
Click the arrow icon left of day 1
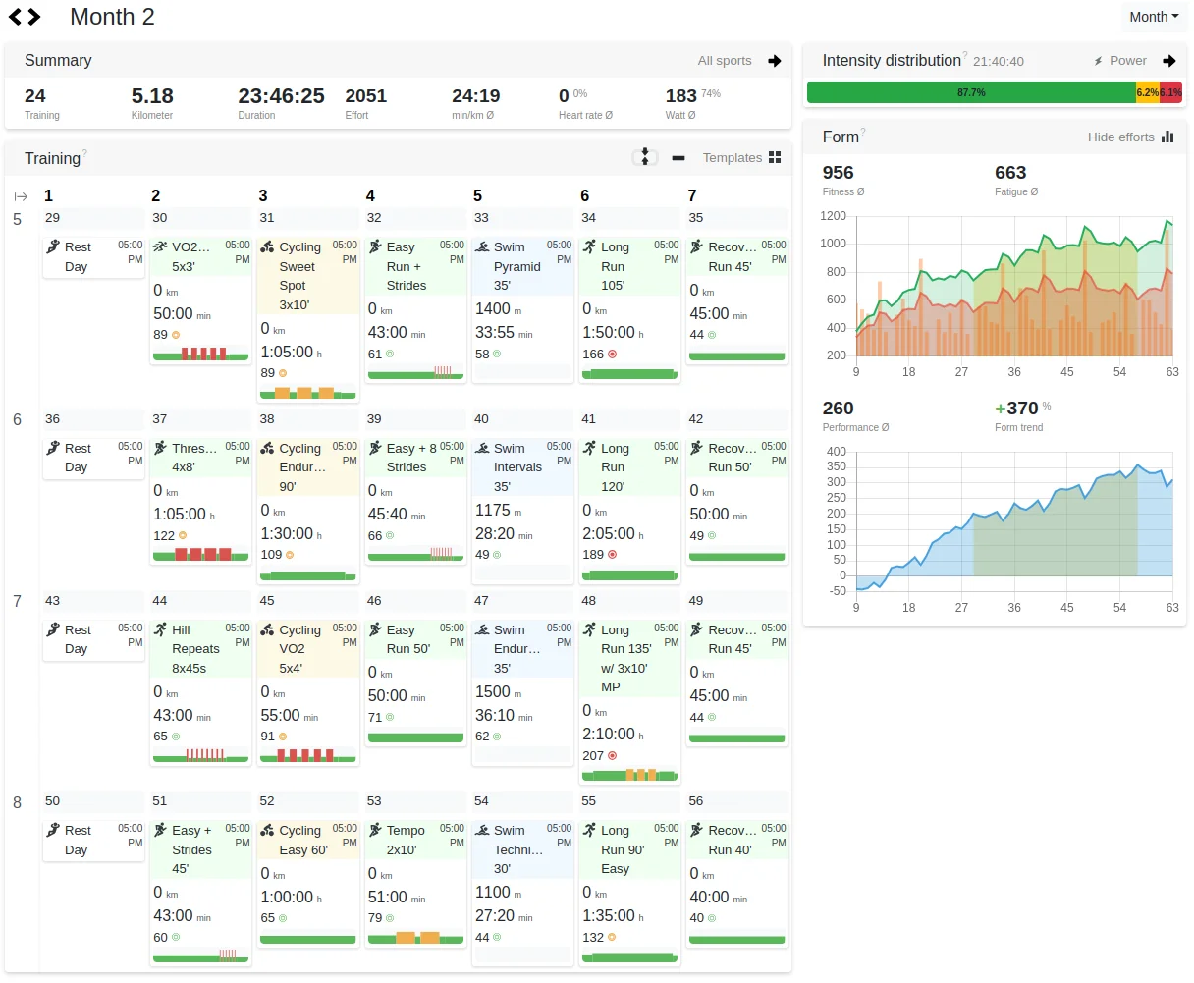(21, 196)
